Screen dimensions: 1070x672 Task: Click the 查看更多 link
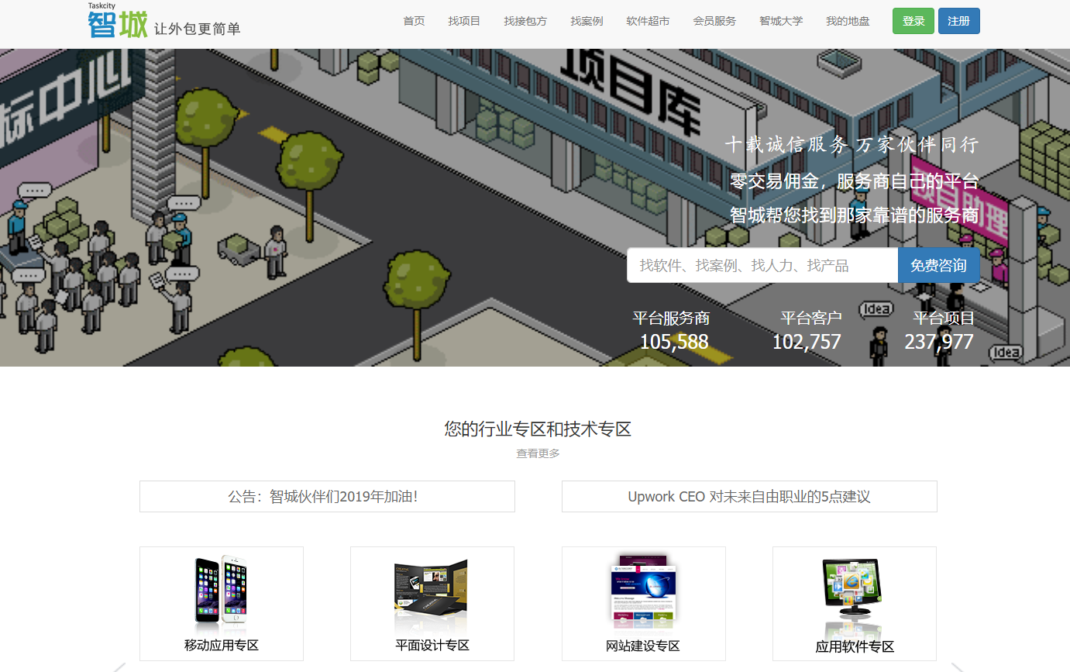(x=538, y=453)
